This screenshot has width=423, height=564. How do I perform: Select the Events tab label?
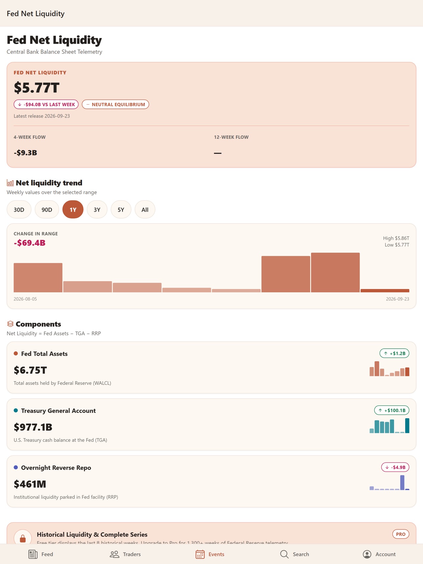coord(216,554)
